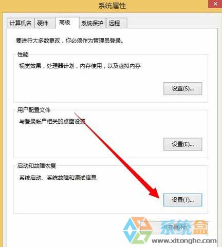The height and width of the screenshot is (247, 222).
Task: Click the 系统属性 title bar text
Action: pos(112,6)
